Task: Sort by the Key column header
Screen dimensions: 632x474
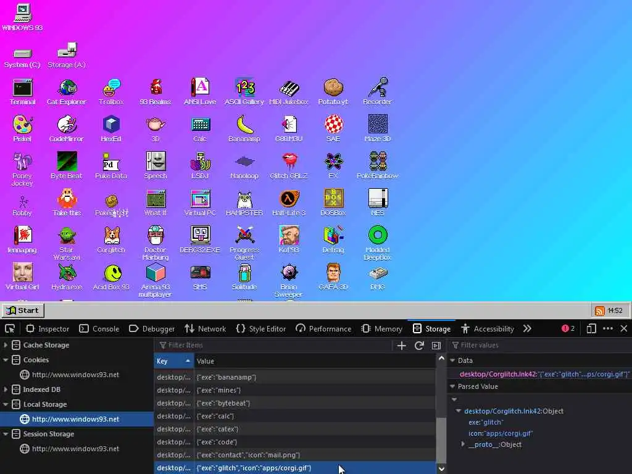Action: click(173, 361)
